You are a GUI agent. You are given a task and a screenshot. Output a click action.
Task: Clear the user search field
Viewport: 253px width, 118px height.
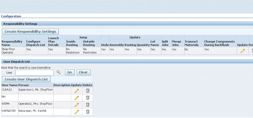(x=83, y=72)
